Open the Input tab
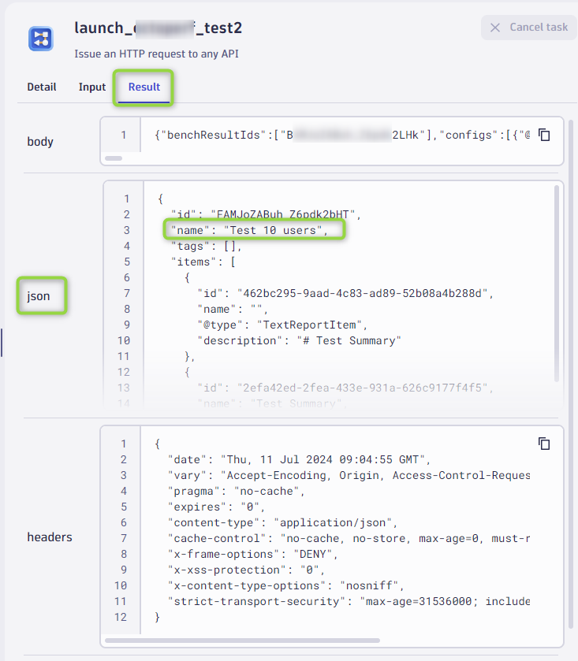 tap(92, 87)
